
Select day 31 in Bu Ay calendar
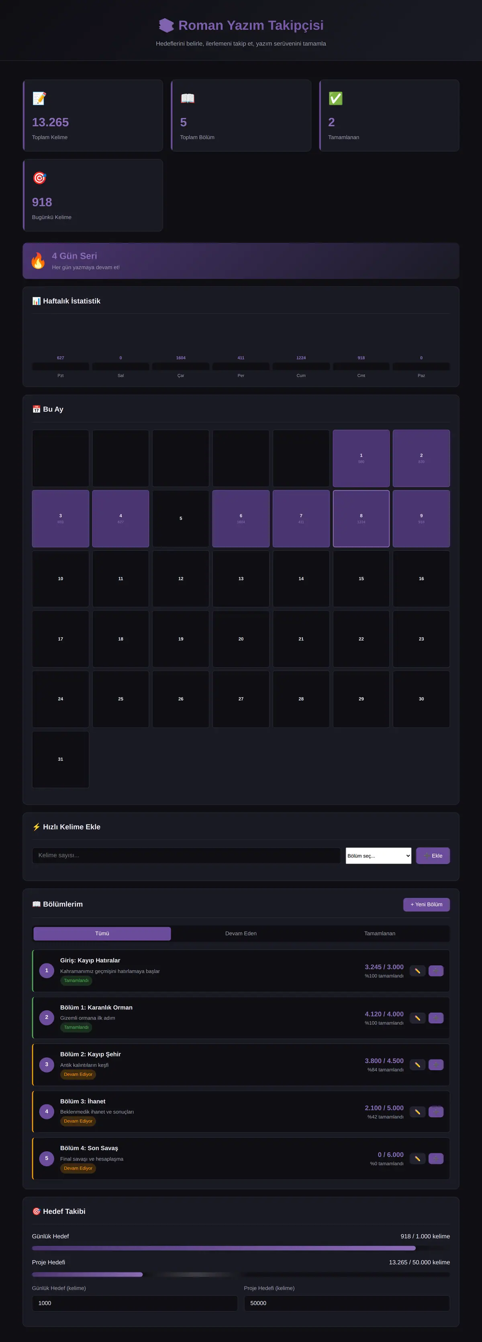pyautogui.click(x=60, y=759)
